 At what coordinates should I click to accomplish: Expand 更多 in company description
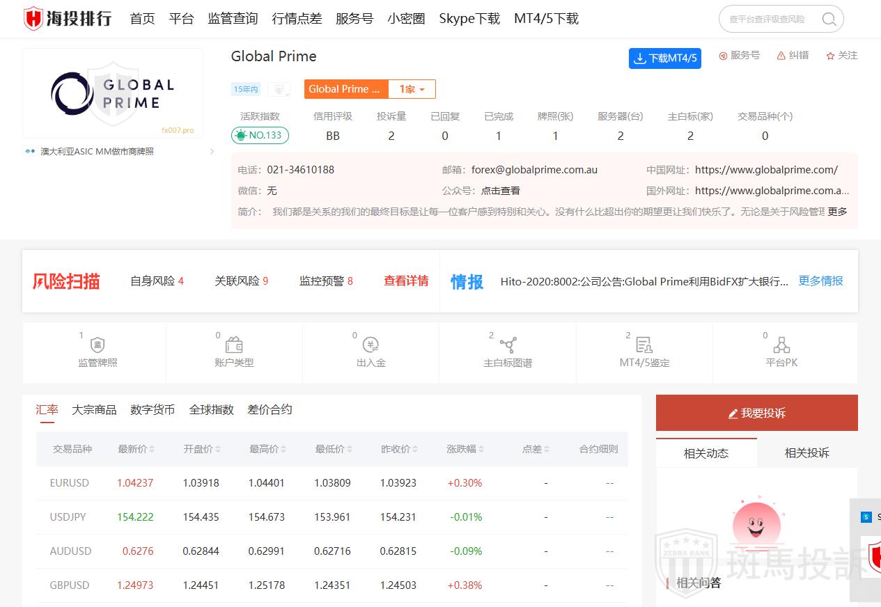[837, 212]
